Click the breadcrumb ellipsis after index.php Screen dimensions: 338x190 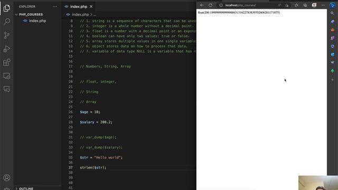point(95,15)
